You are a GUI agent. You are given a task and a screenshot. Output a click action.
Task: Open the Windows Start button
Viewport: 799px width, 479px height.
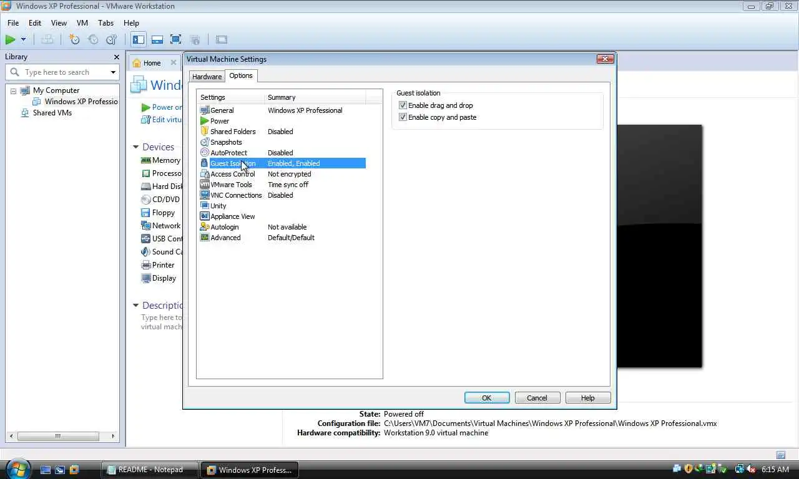[x=17, y=468]
